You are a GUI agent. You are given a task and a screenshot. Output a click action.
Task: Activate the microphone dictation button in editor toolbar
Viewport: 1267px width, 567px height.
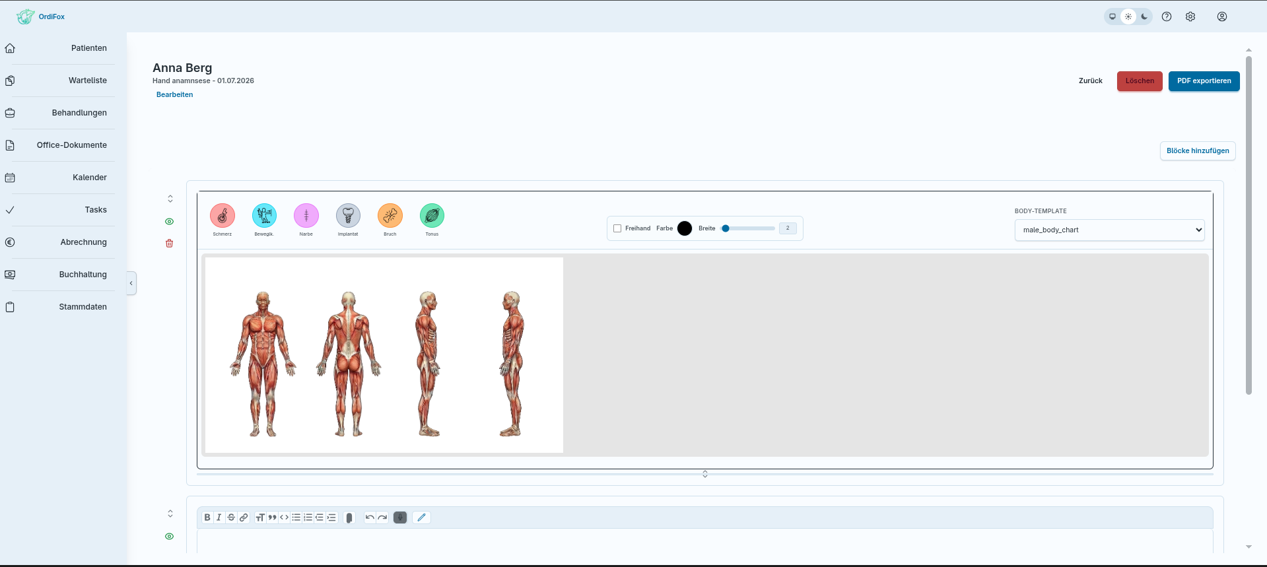click(x=400, y=517)
